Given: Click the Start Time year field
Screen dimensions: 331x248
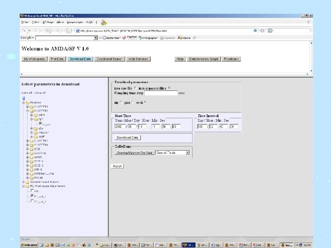Looking at the screenshot, I should 120,127.
